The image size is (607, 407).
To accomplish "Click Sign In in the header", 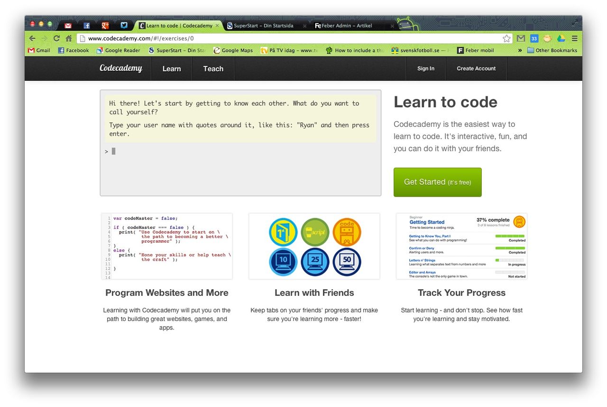I will coord(426,69).
